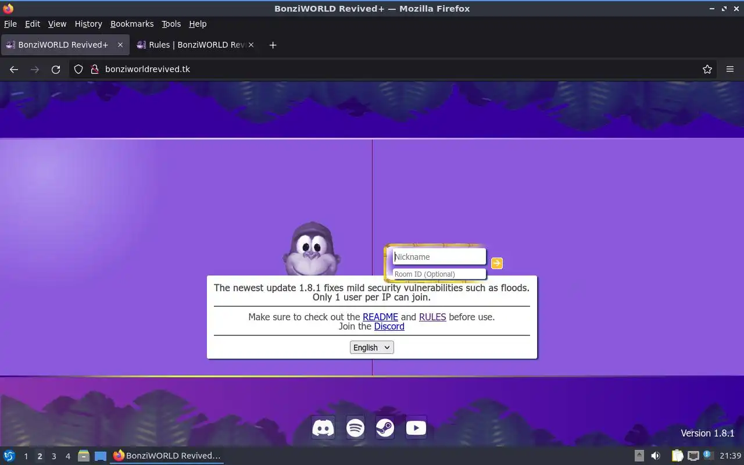Reload the current page
This screenshot has height=465, width=744.
click(x=56, y=69)
